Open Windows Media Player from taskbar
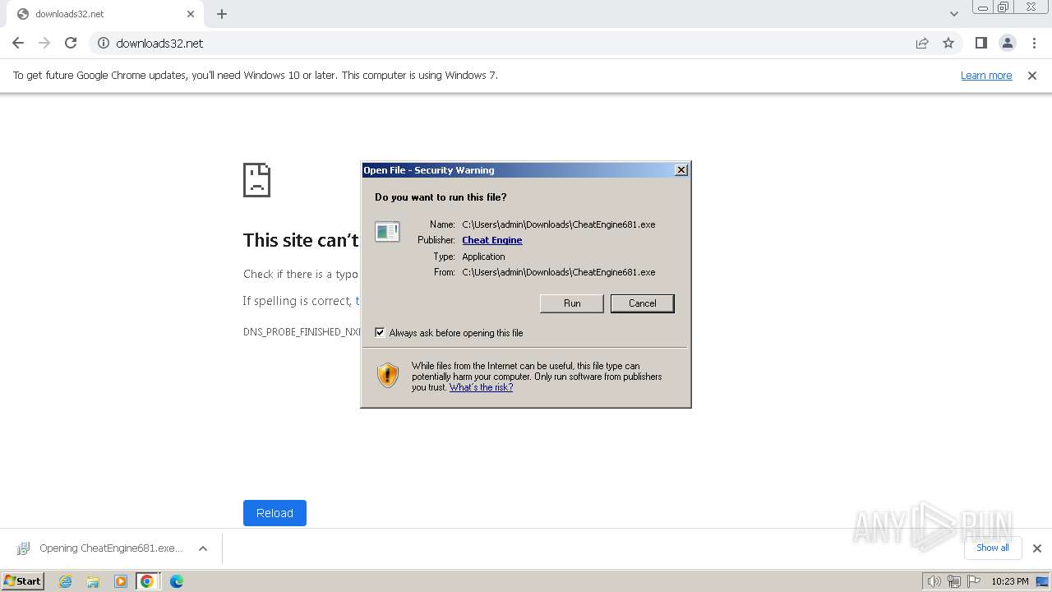Viewport: 1052px width, 592px height. point(121,581)
